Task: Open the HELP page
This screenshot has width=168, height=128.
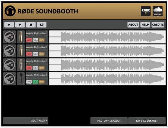Action: pos(145,25)
